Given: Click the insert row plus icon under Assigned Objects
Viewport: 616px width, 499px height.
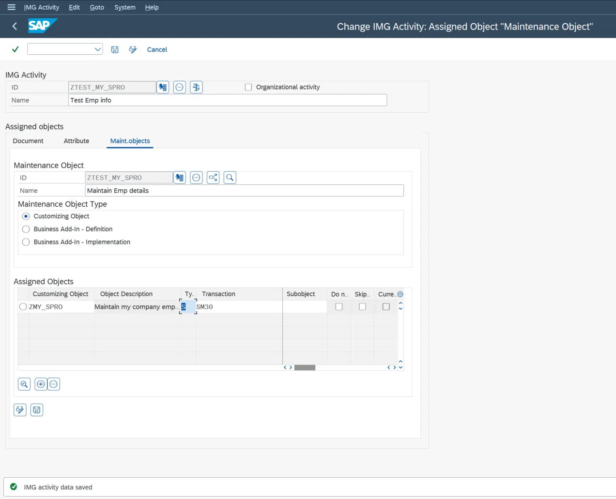Looking at the screenshot, I should click(x=41, y=384).
